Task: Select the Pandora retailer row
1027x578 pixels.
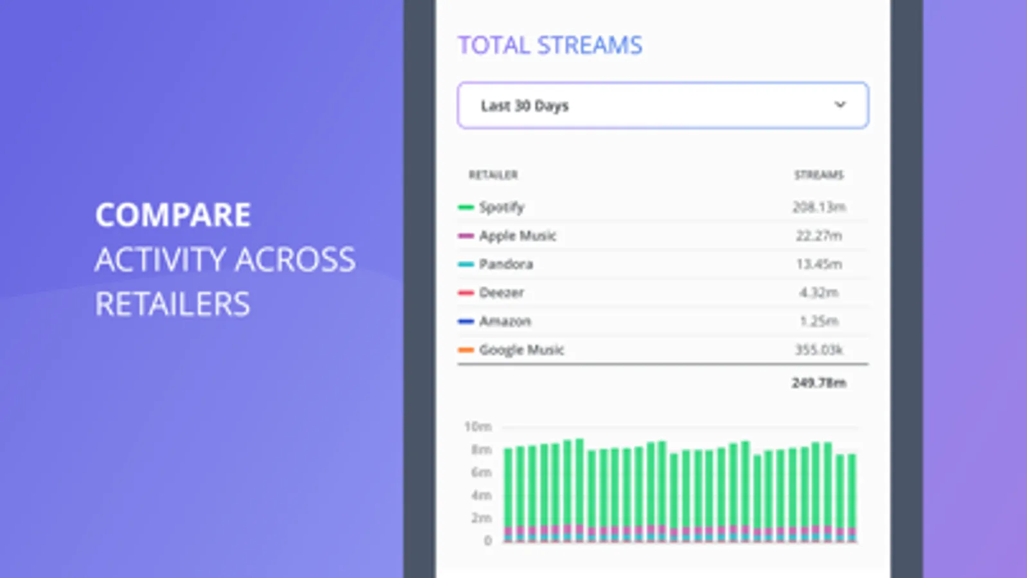Action: coord(663,264)
